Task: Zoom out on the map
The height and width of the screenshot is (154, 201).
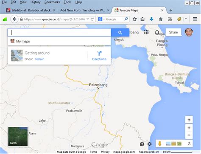Action: click(x=189, y=135)
